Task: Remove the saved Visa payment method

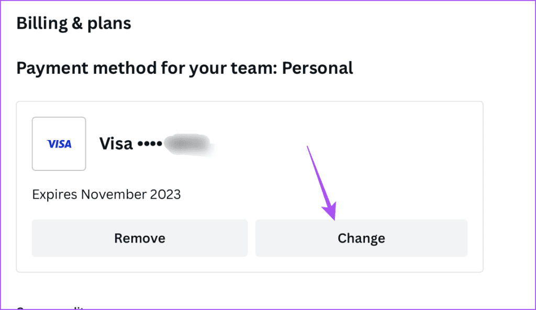Action: tap(140, 238)
